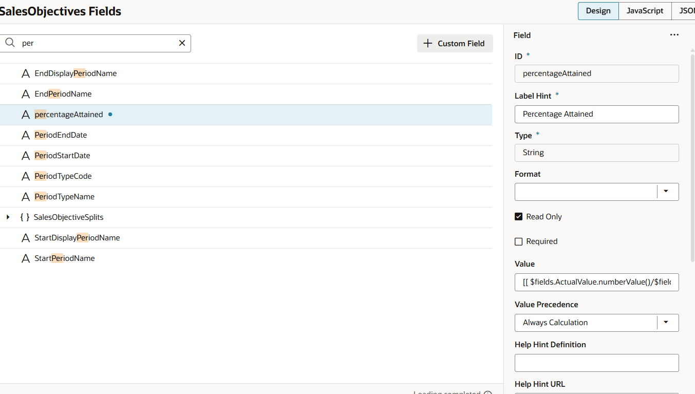
Task: Click the type icon beside PeriodTypeName
Action: point(26,197)
